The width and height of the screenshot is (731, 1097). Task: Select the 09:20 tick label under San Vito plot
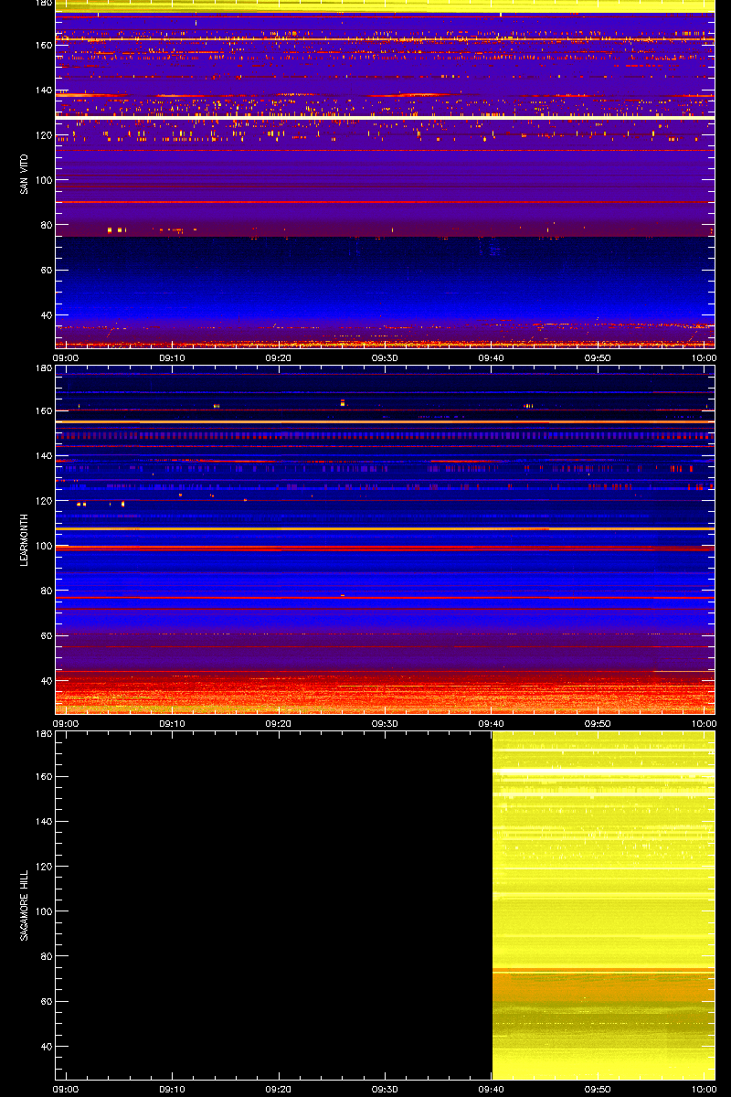click(279, 357)
